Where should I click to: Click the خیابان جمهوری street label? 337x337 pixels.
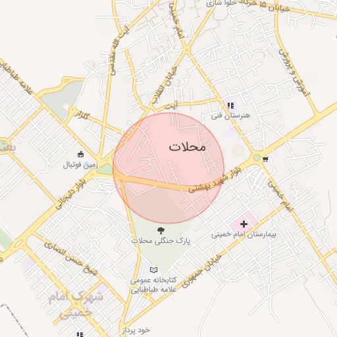click(x=202, y=271)
